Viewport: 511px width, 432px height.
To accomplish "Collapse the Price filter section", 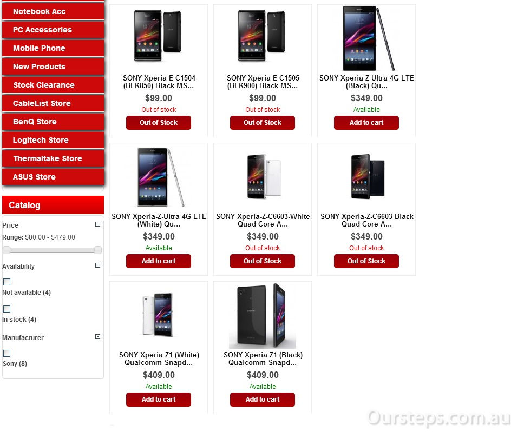I will (x=97, y=224).
